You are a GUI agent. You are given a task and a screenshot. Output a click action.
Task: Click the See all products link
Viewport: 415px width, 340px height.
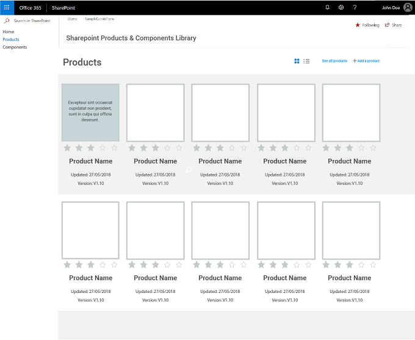click(334, 61)
